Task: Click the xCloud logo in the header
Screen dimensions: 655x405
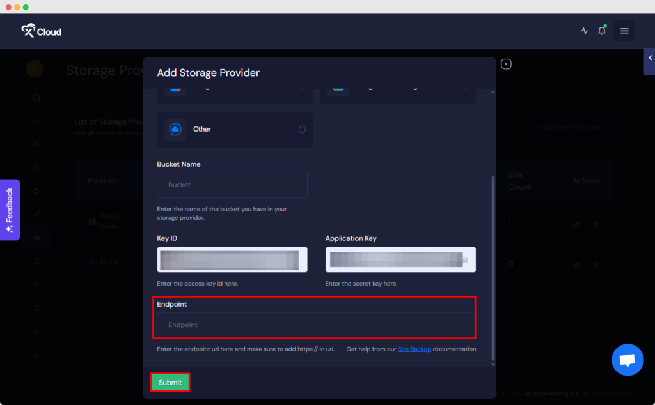Action: click(x=41, y=31)
